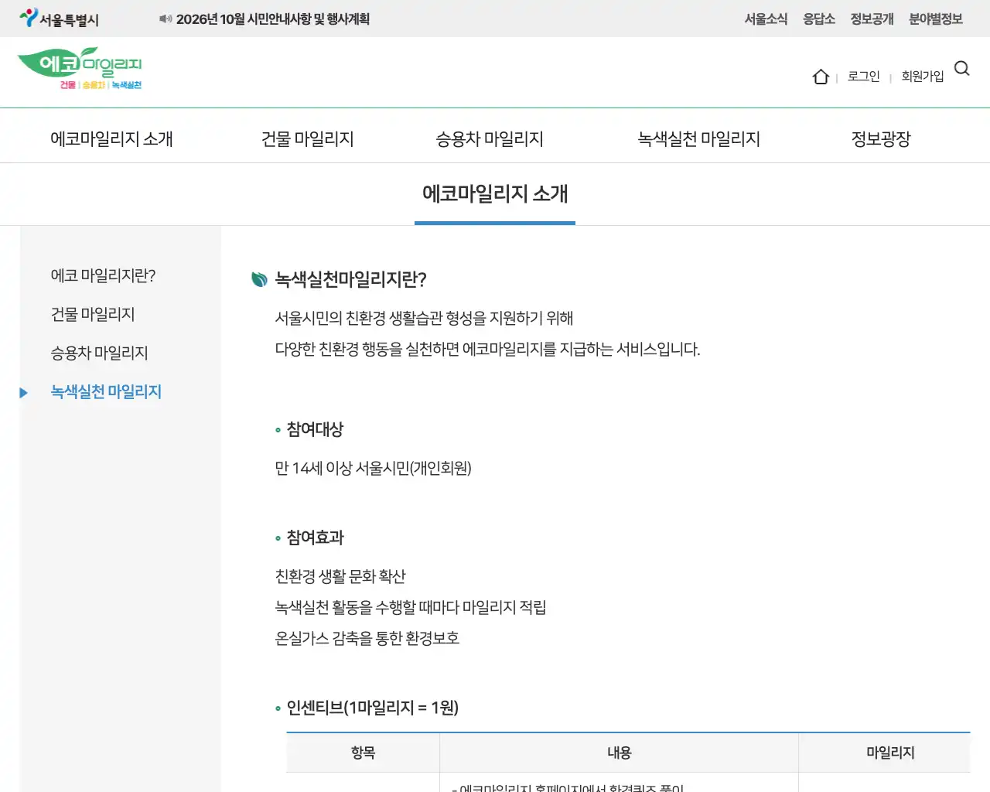Open 분야별정보 link

point(936,19)
